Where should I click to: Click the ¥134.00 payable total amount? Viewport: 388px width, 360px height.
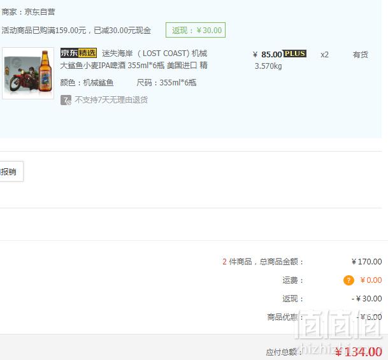coord(359,352)
